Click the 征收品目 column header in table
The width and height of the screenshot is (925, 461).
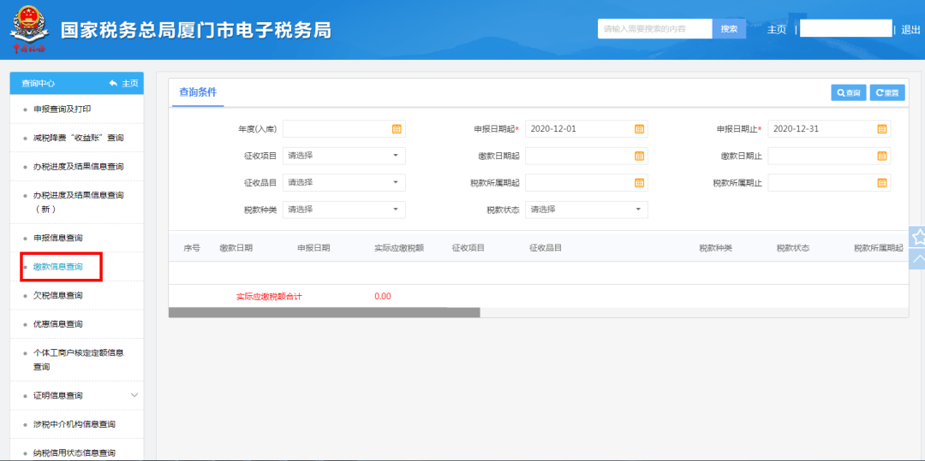coord(546,248)
